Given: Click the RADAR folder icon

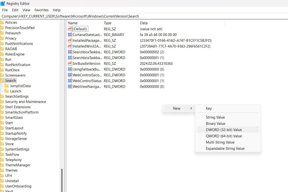Looking at the screenshot, I should click(x=2, y=49).
